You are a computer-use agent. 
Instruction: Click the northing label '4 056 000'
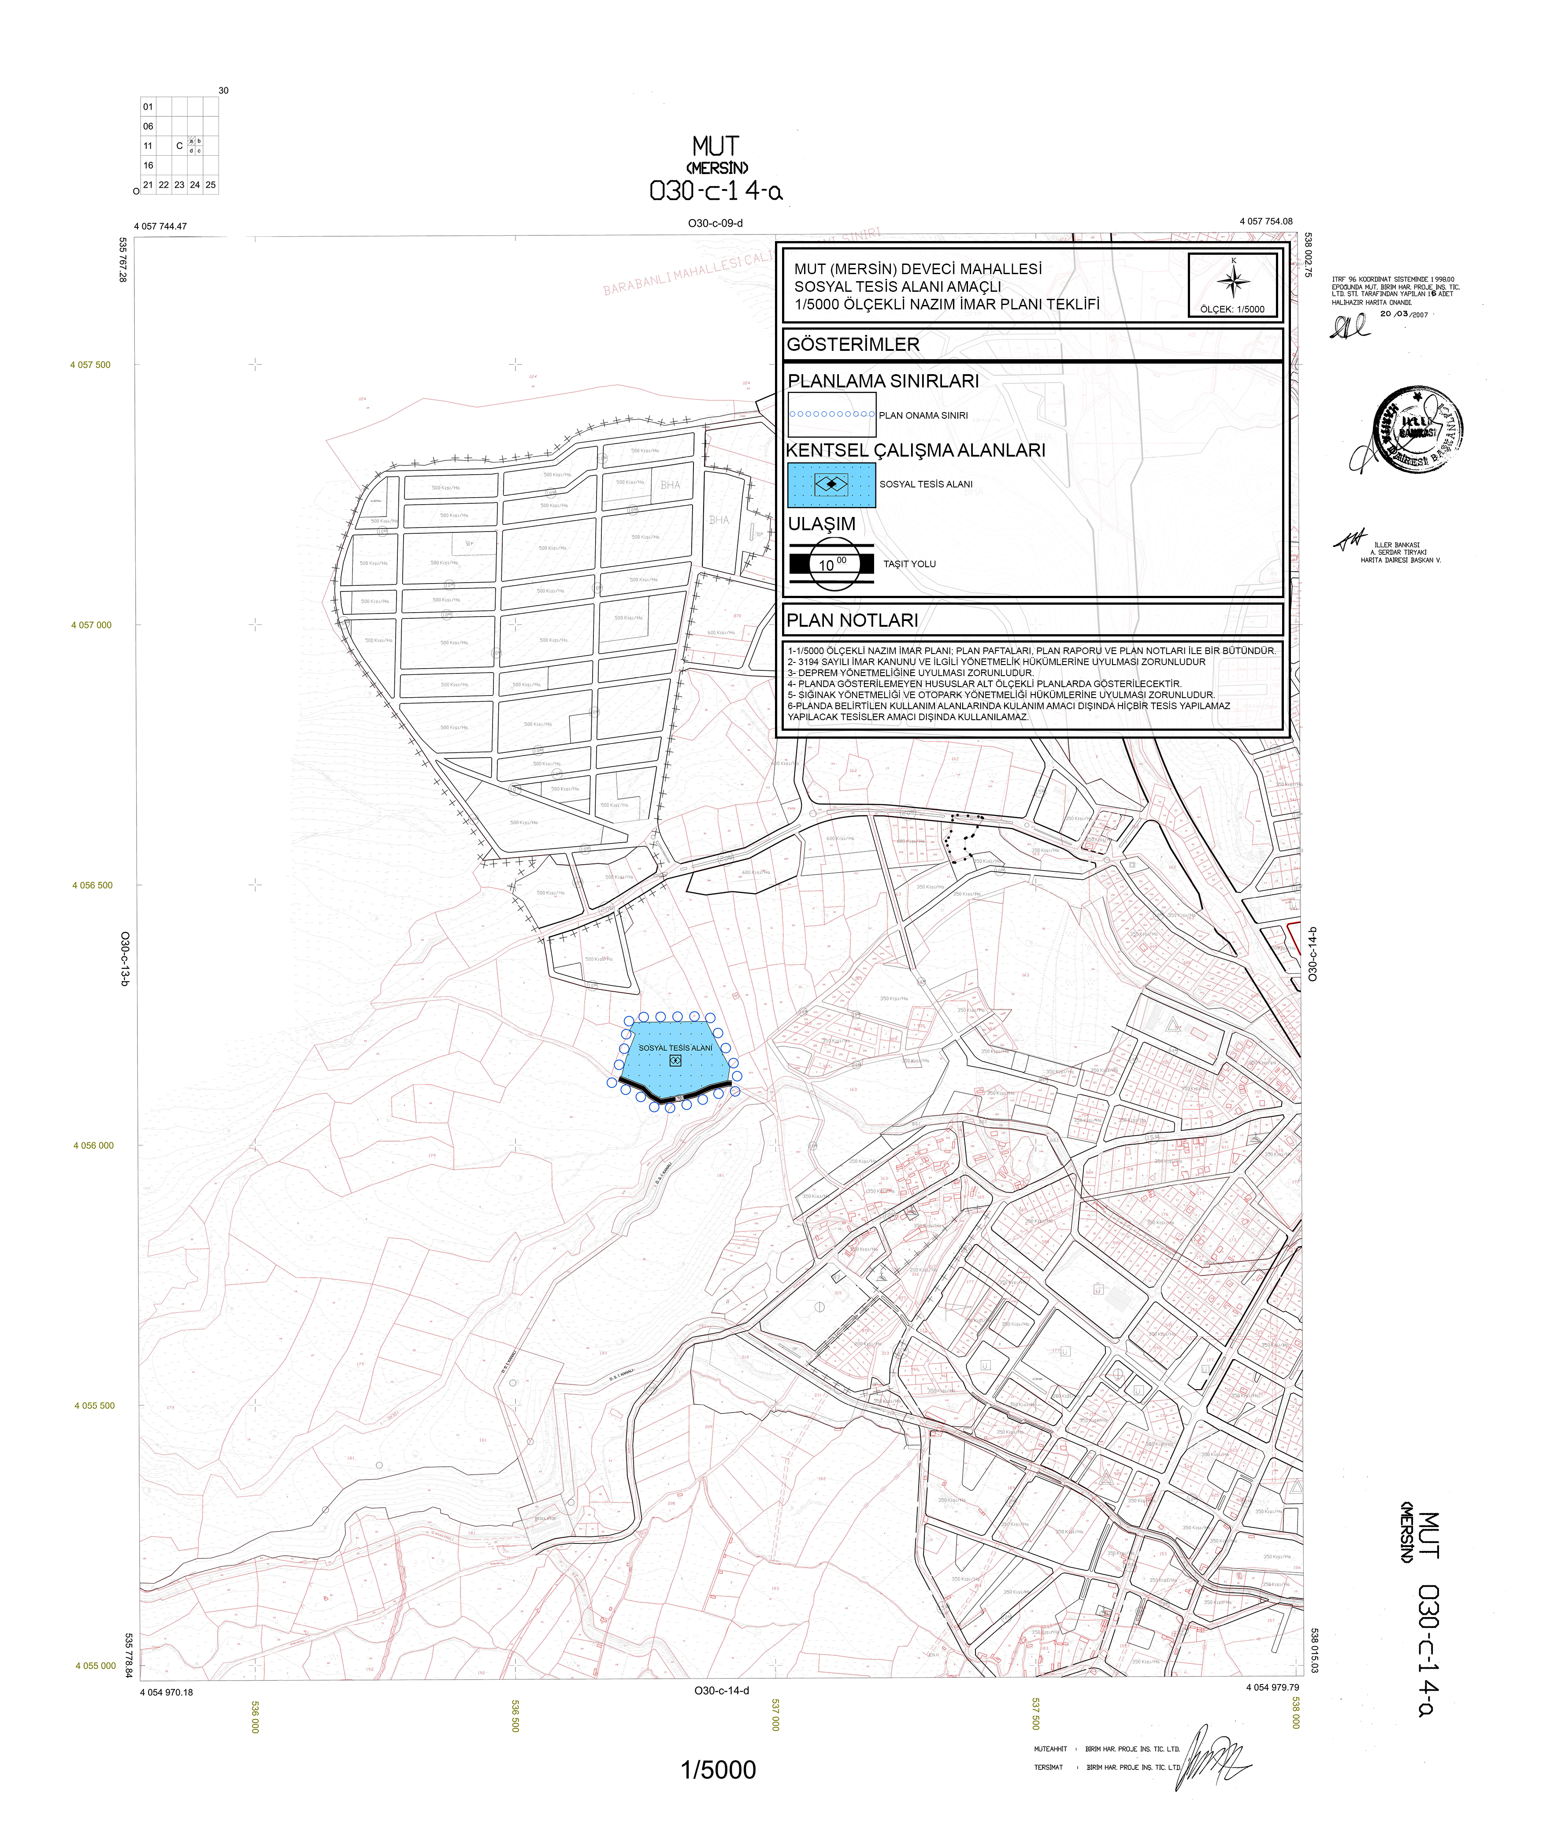[x=93, y=1146]
